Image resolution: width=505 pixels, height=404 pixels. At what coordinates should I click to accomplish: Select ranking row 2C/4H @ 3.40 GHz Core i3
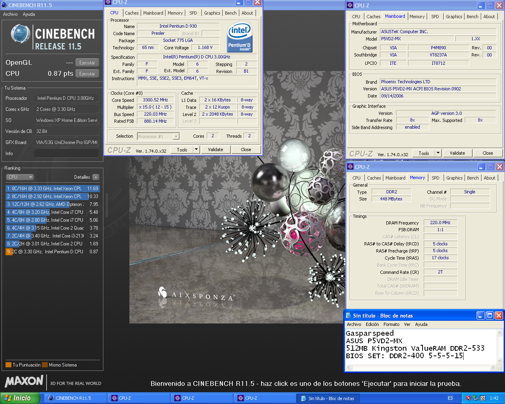(x=52, y=236)
